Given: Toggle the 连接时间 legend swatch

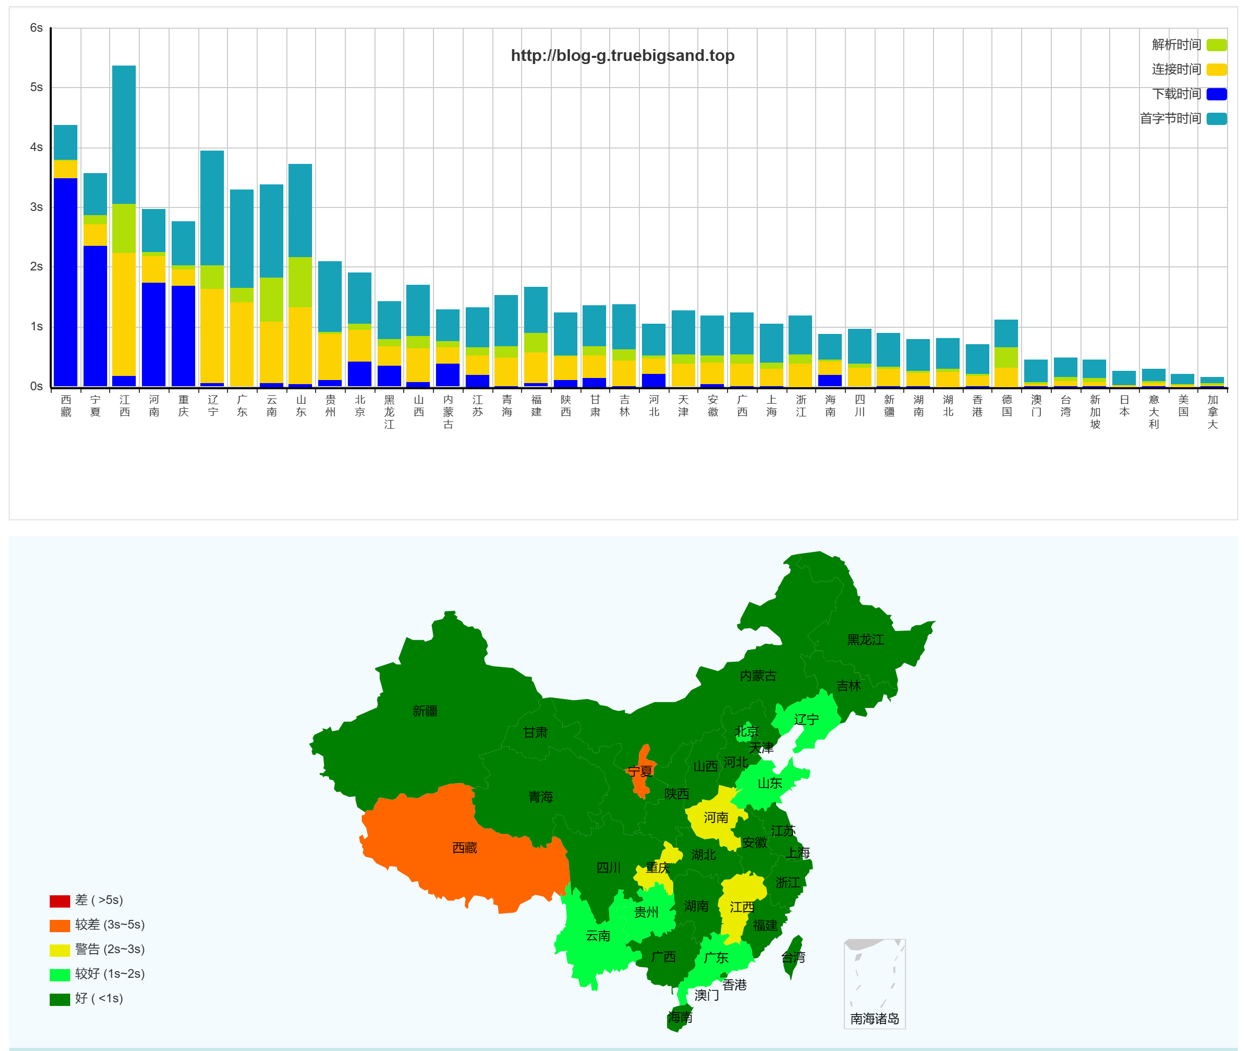Looking at the screenshot, I should pos(1216,69).
